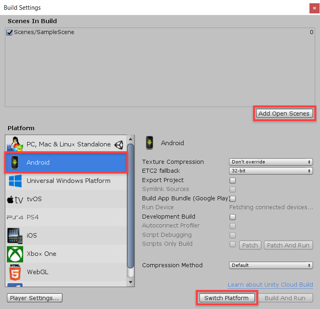320x309 pixels.
Task: Click the green Xbox One logo
Action: tap(15, 254)
